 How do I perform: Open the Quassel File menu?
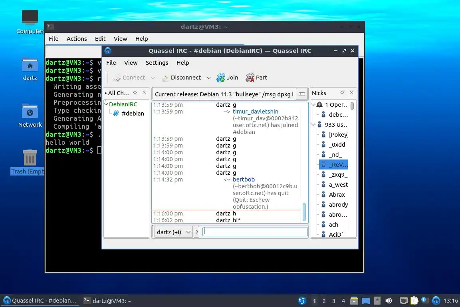click(x=111, y=63)
